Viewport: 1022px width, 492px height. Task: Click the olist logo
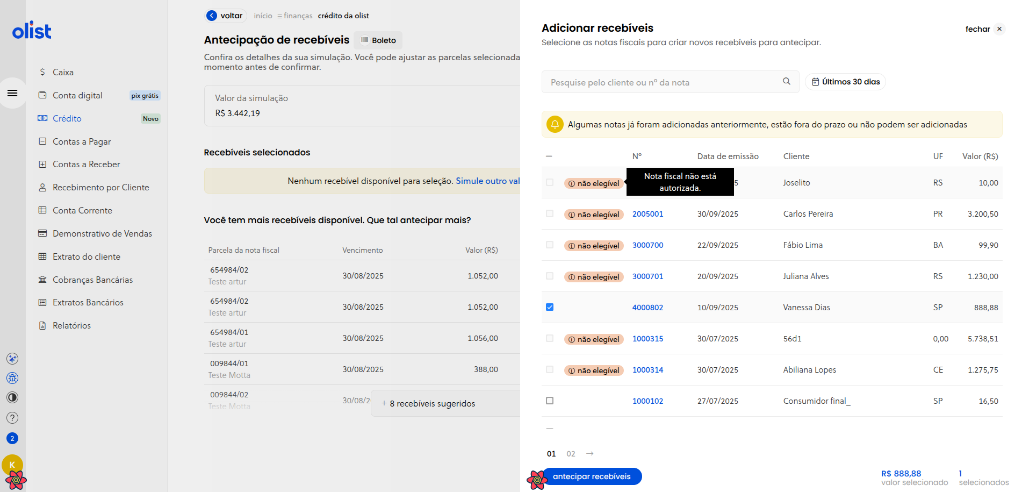(32, 31)
